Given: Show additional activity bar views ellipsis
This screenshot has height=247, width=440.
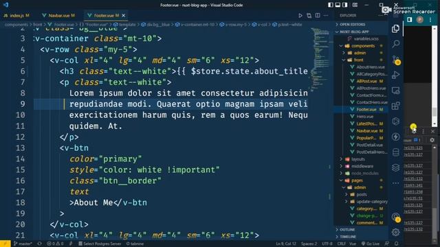Looking at the screenshot, I should 396,183.
